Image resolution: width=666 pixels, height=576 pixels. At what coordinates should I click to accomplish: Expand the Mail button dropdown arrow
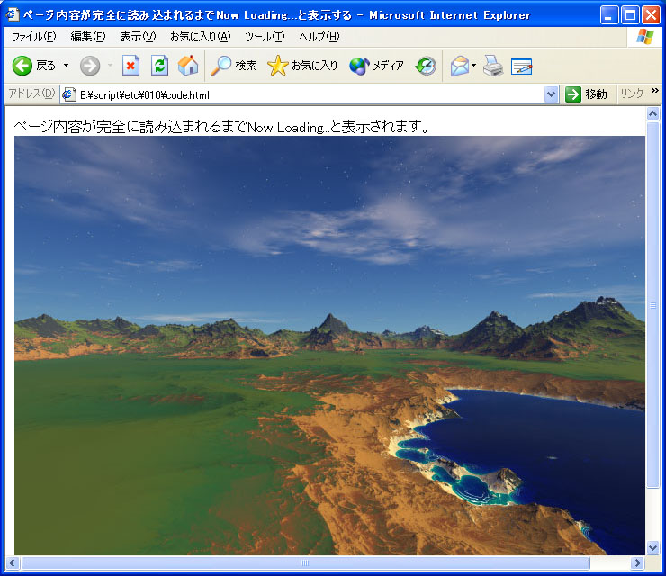[474, 66]
